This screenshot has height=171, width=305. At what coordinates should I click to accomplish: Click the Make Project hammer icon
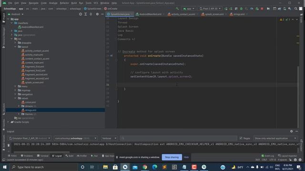click(x=177, y=9)
